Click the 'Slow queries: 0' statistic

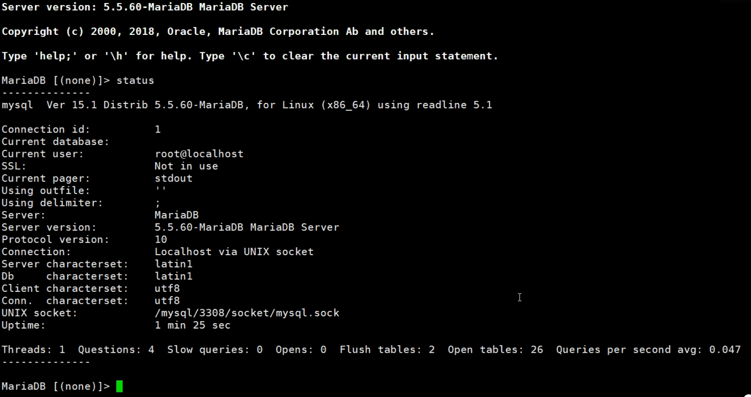tap(215, 350)
